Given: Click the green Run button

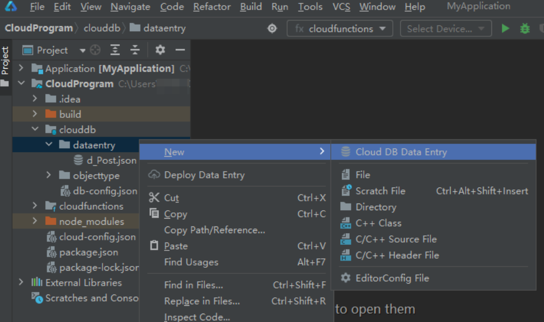Looking at the screenshot, I should tap(505, 29).
